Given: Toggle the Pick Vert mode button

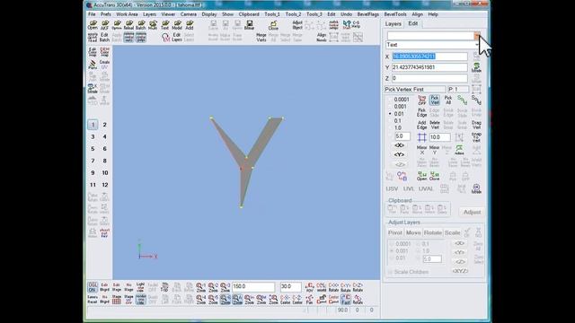Looking at the screenshot, I should [435, 100].
